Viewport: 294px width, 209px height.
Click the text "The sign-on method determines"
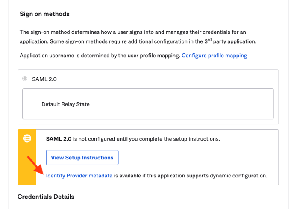(x=60, y=32)
